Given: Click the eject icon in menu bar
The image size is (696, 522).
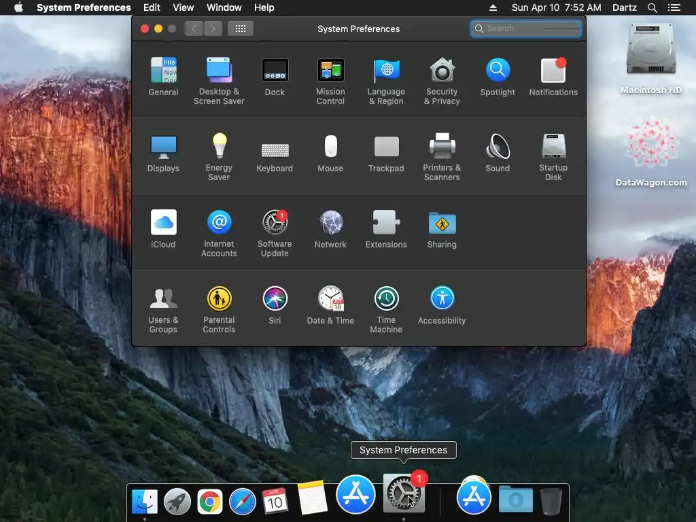Looking at the screenshot, I should 493,7.
